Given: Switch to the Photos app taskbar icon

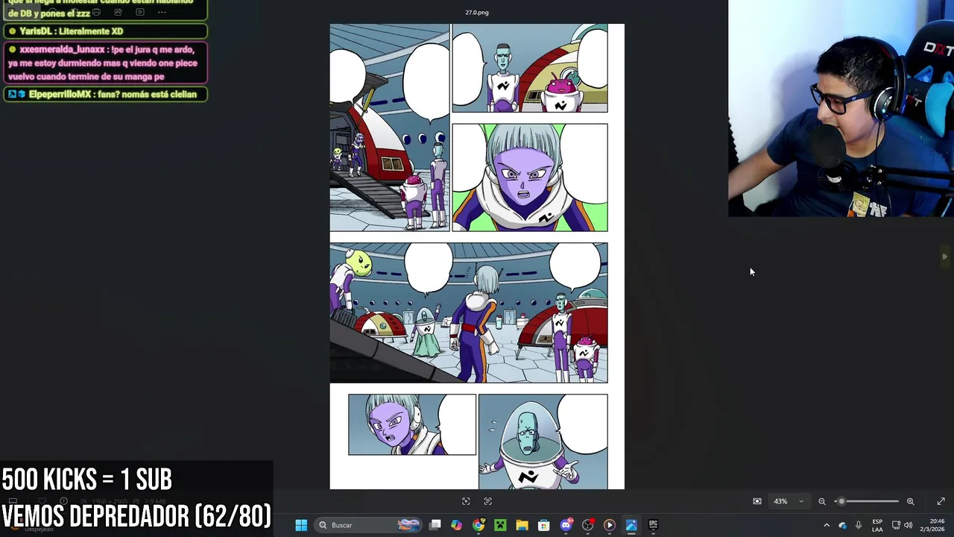Looking at the screenshot, I should [x=631, y=525].
